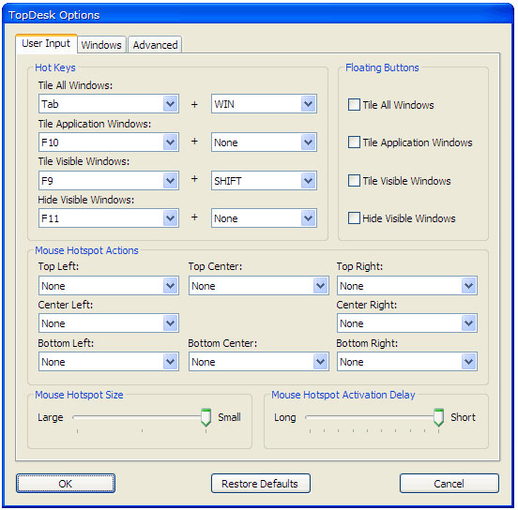Viewport: 518px width, 510px height.
Task: Open the modifier dropdown beside the F10 key
Action: 264,142
